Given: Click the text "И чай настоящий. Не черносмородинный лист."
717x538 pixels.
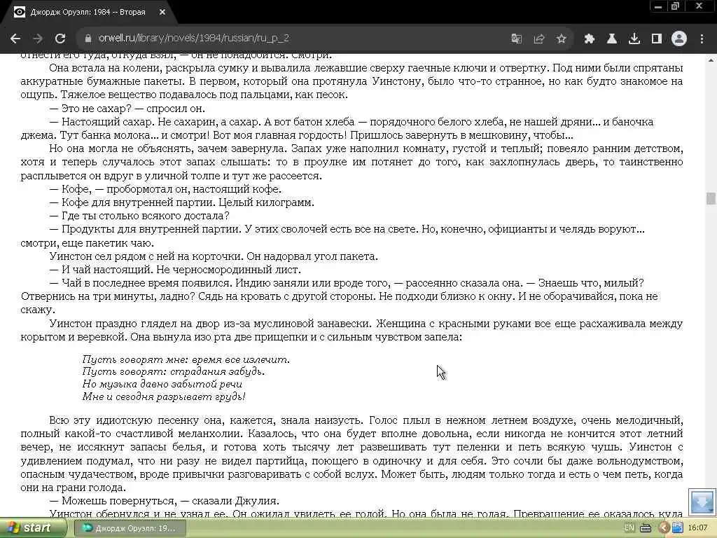Looking at the screenshot, I should (x=181, y=270).
